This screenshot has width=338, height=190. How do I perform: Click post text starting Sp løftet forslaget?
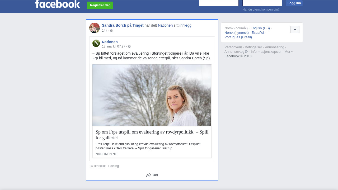[x=152, y=56]
